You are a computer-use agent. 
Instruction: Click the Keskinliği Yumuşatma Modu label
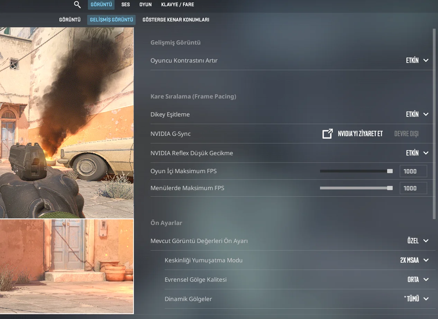point(203,260)
